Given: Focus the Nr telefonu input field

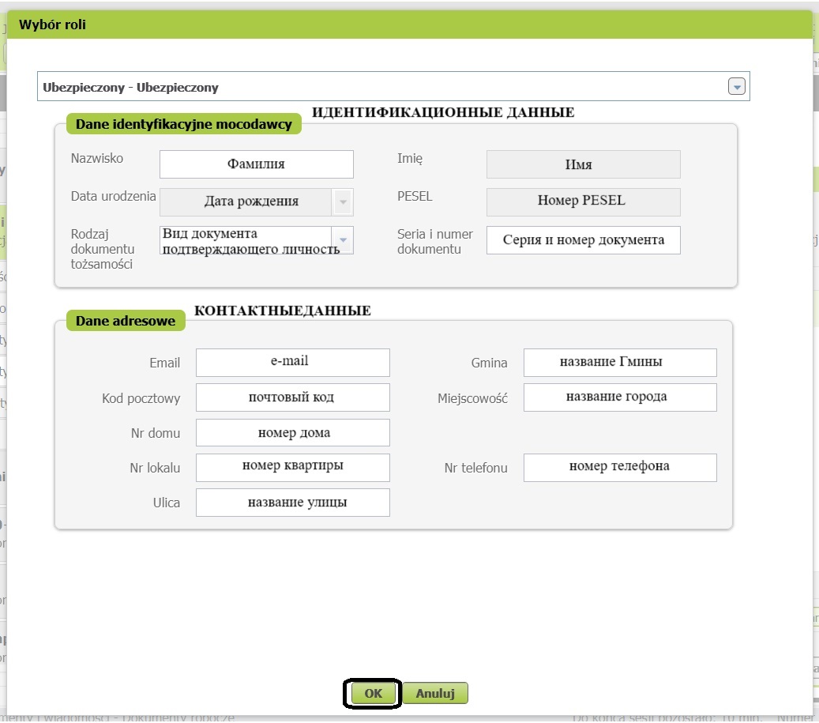Looking at the screenshot, I should (620, 467).
